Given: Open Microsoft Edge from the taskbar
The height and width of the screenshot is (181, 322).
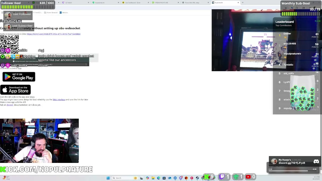Looking at the screenshot, I should click(x=158, y=178).
